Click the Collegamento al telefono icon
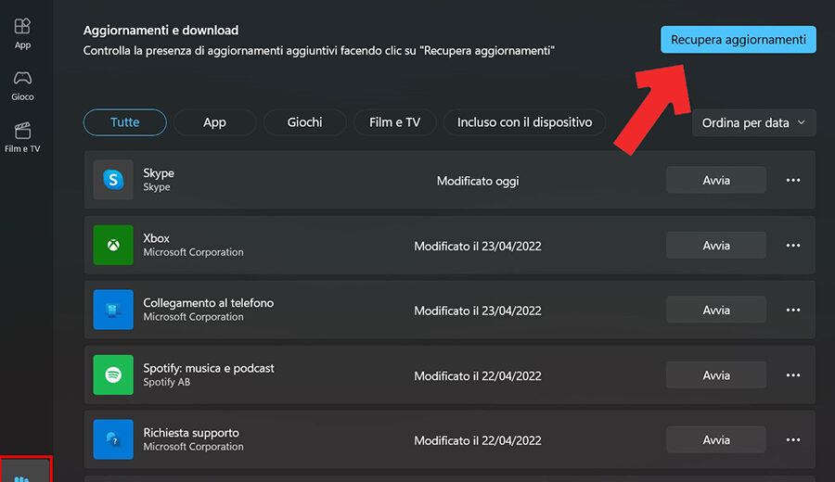This screenshot has height=482, width=835. pyautogui.click(x=113, y=310)
